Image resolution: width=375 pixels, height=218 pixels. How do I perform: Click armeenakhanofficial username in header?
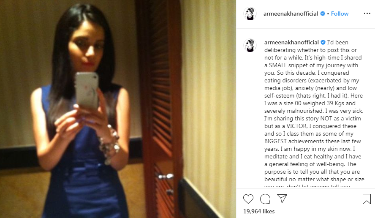(291, 14)
